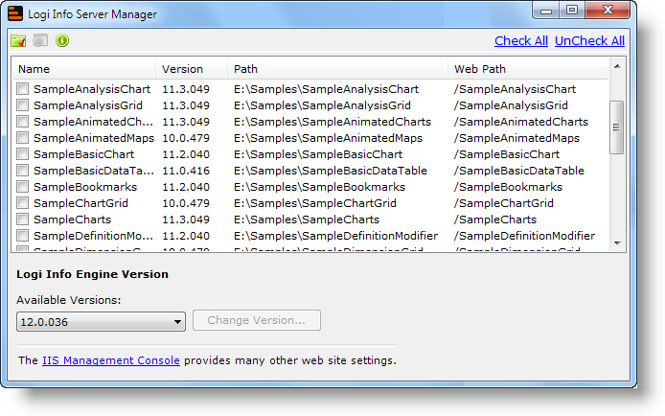The height and width of the screenshot is (416, 665).
Task: Maximize the Logi Info Server Manager window
Action: tap(572, 11)
